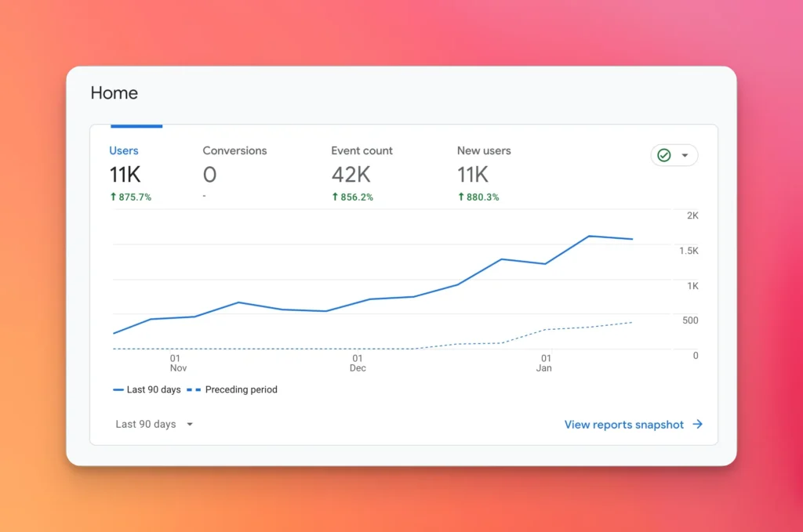Switch to the Conversions metric tab
The height and width of the screenshot is (532, 803).
click(234, 150)
